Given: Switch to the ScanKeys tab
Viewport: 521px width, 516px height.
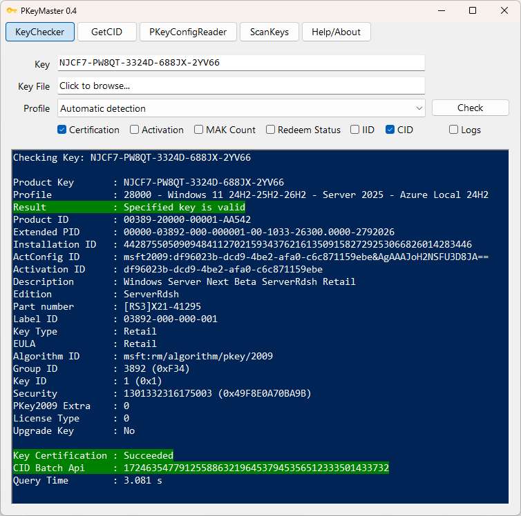Looking at the screenshot, I should coord(269,32).
